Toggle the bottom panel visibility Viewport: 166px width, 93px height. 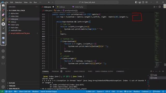140,2
